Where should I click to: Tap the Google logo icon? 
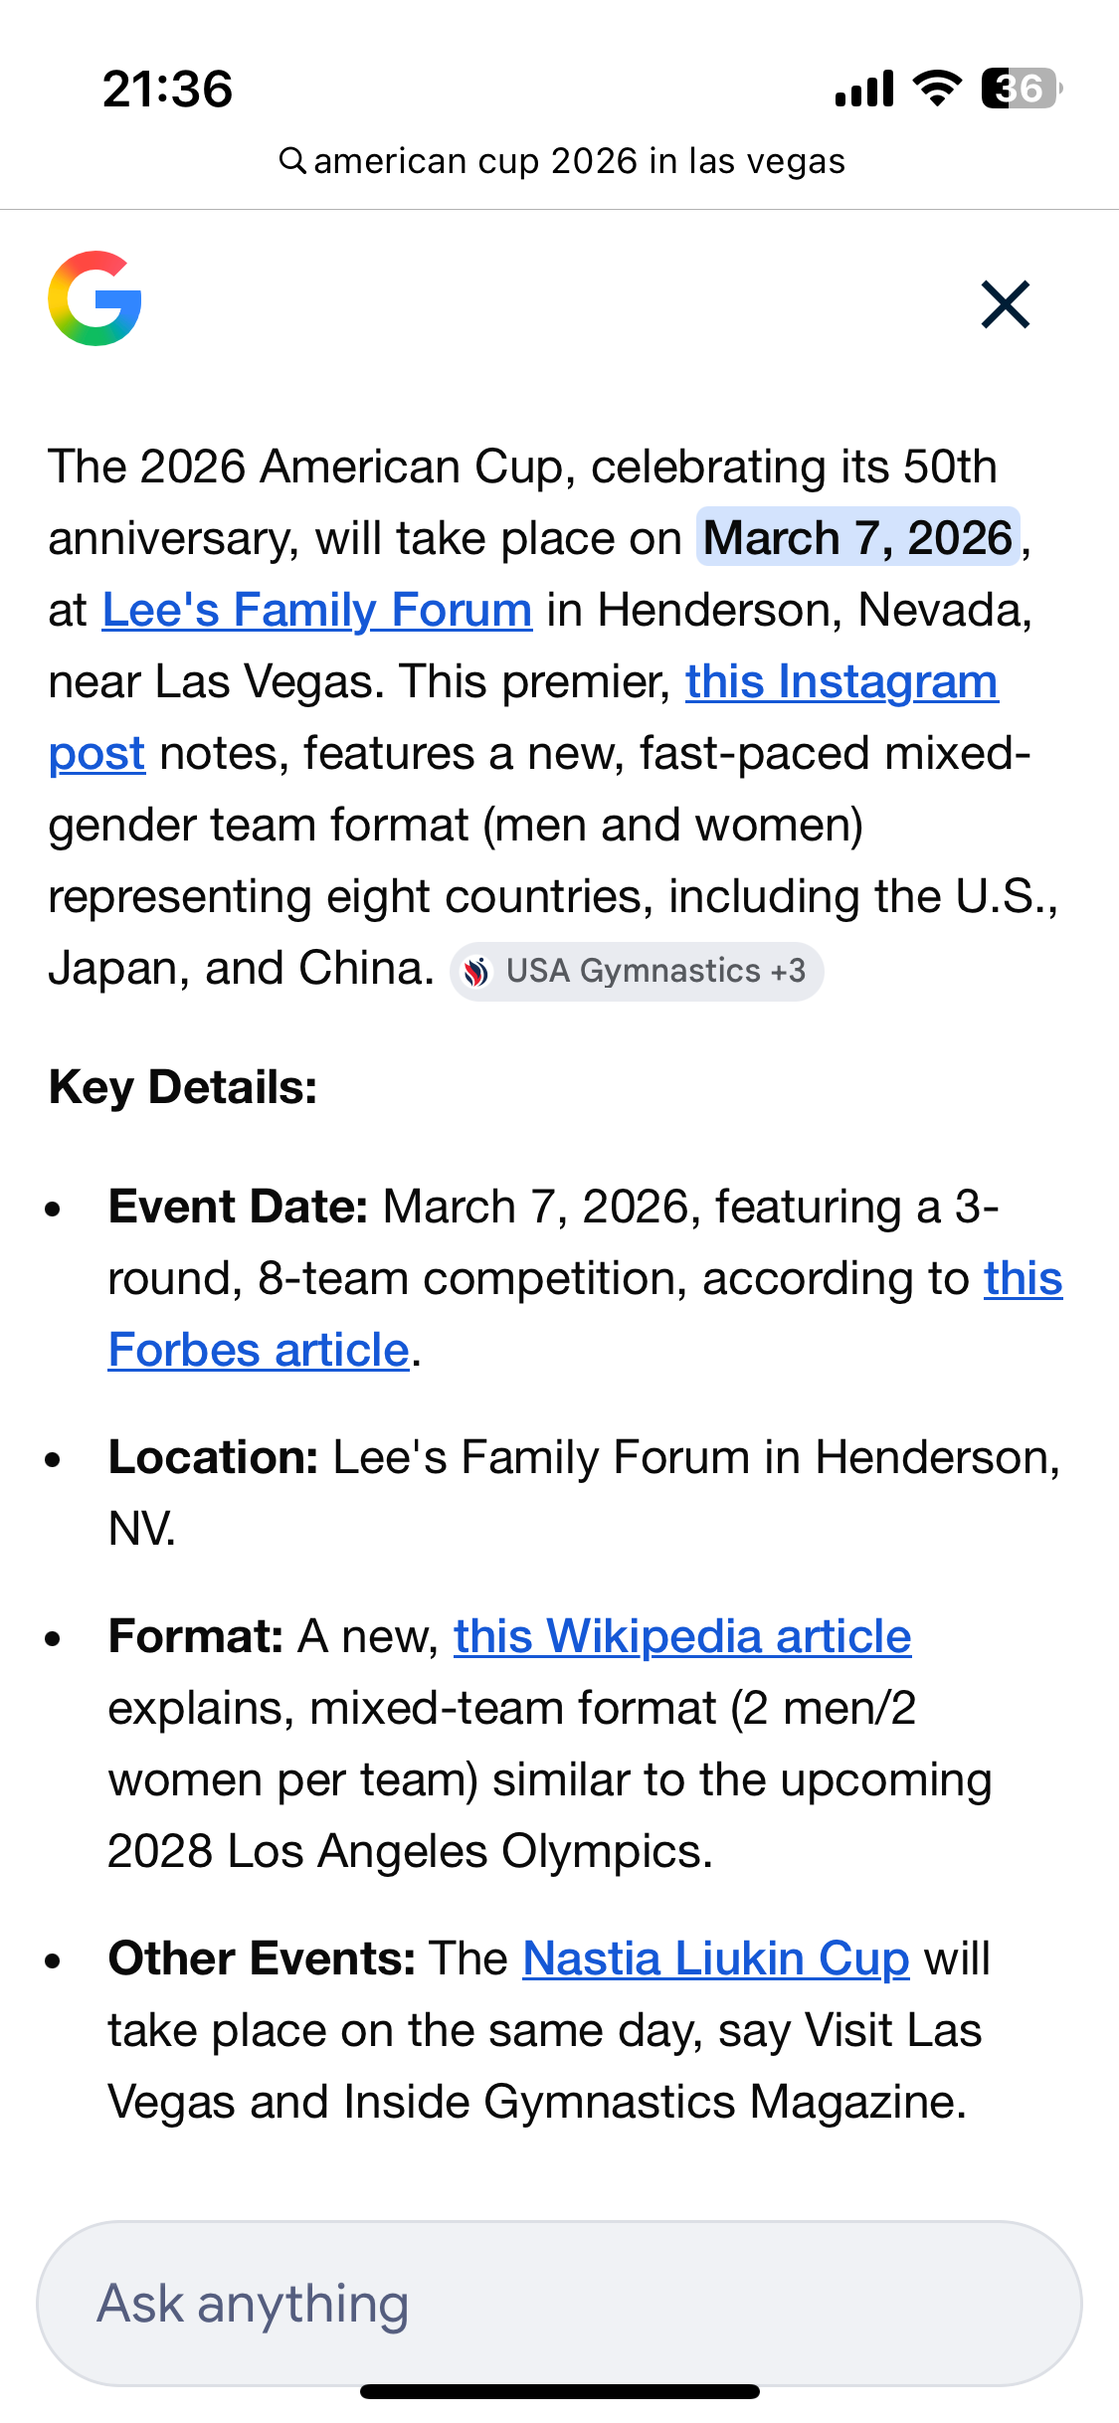94,298
